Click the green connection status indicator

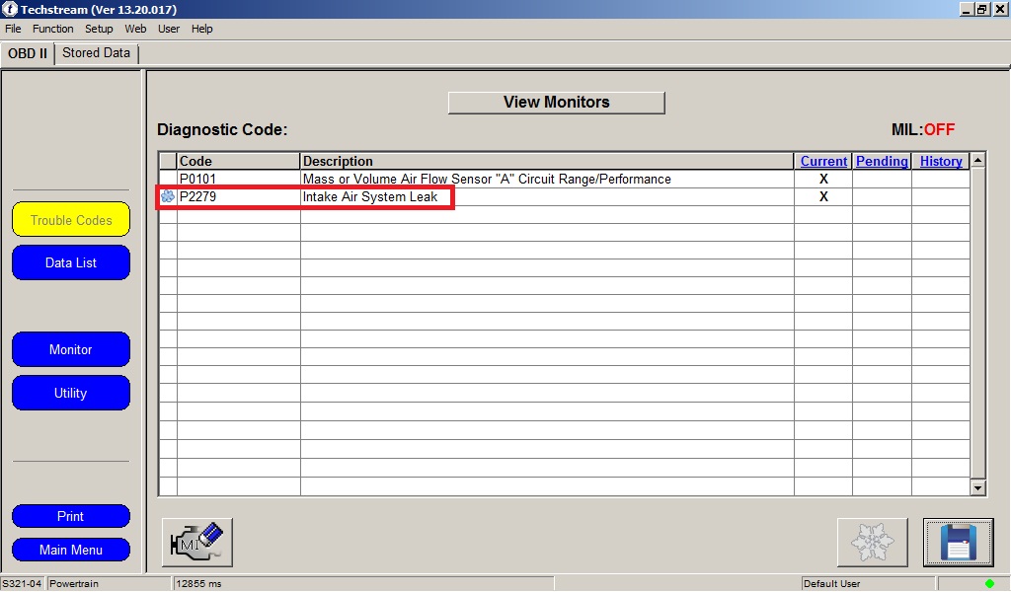pyautogui.click(x=989, y=583)
